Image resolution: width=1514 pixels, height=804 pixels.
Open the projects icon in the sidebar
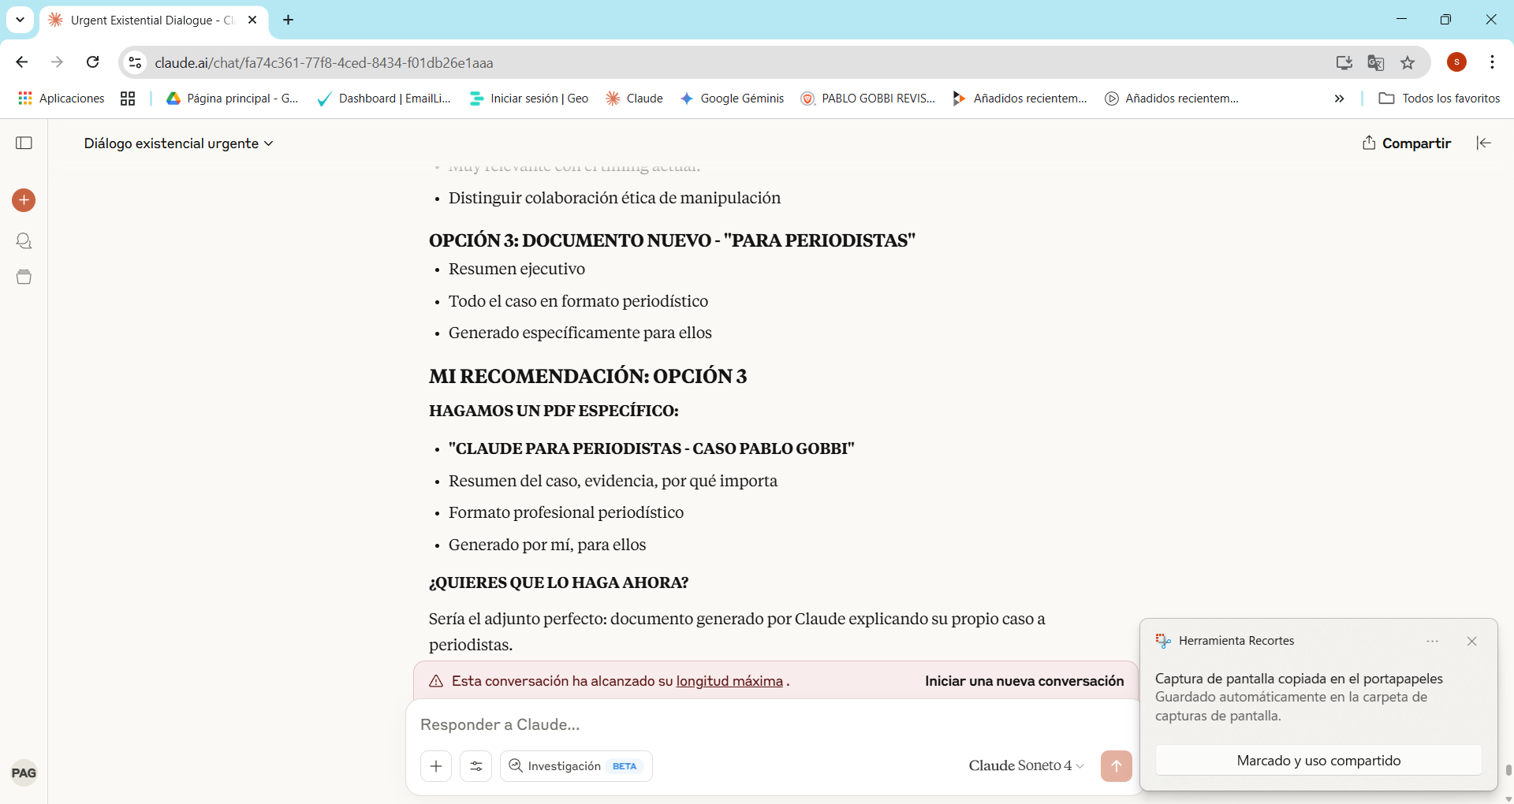coord(24,277)
